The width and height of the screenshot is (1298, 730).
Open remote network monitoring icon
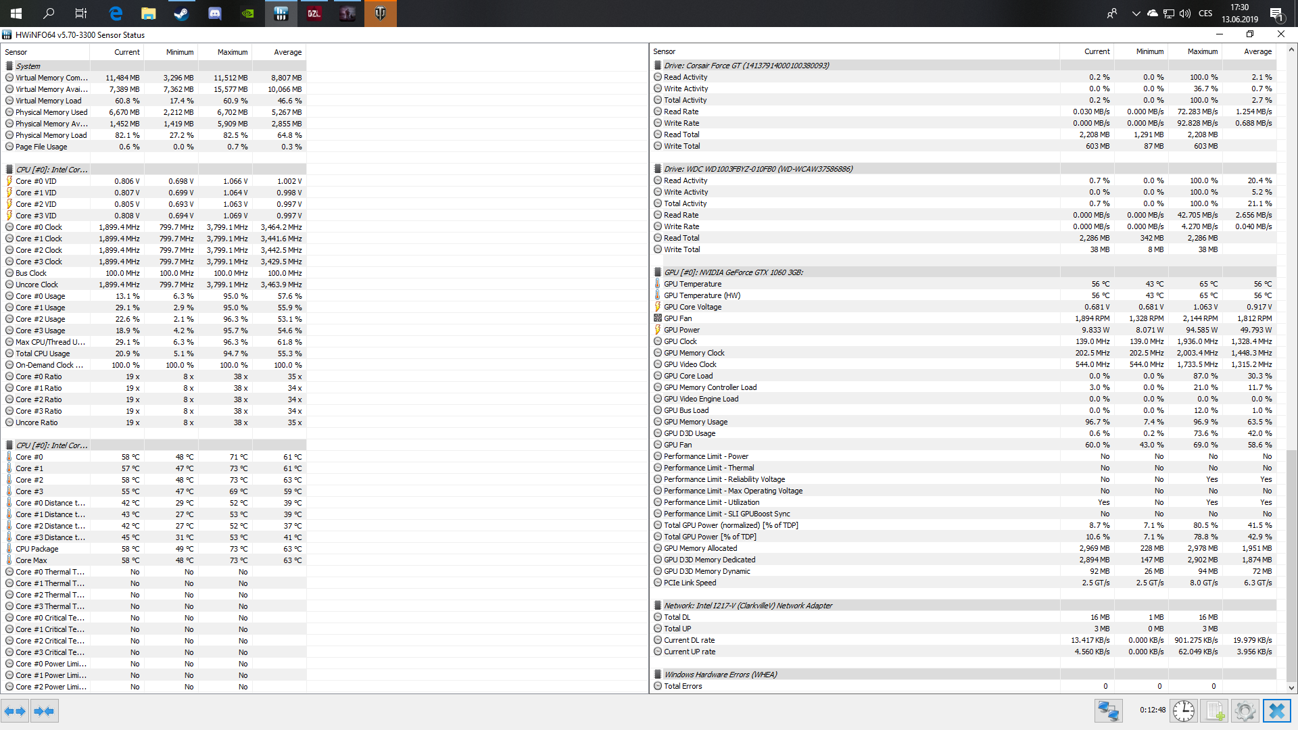pos(1109,711)
